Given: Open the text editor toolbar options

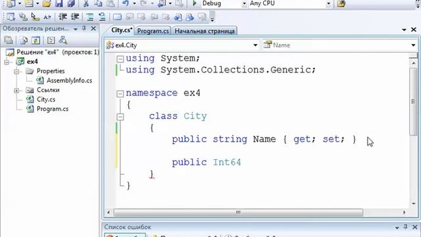Looking at the screenshot, I should (x=212, y=17).
